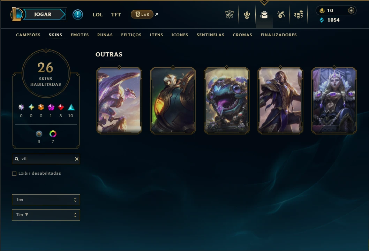
Task: Open the hextech crafting hammer icon
Action: pyautogui.click(x=281, y=15)
